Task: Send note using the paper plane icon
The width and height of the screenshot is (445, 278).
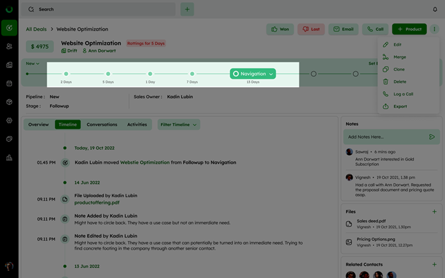Action: point(432,137)
